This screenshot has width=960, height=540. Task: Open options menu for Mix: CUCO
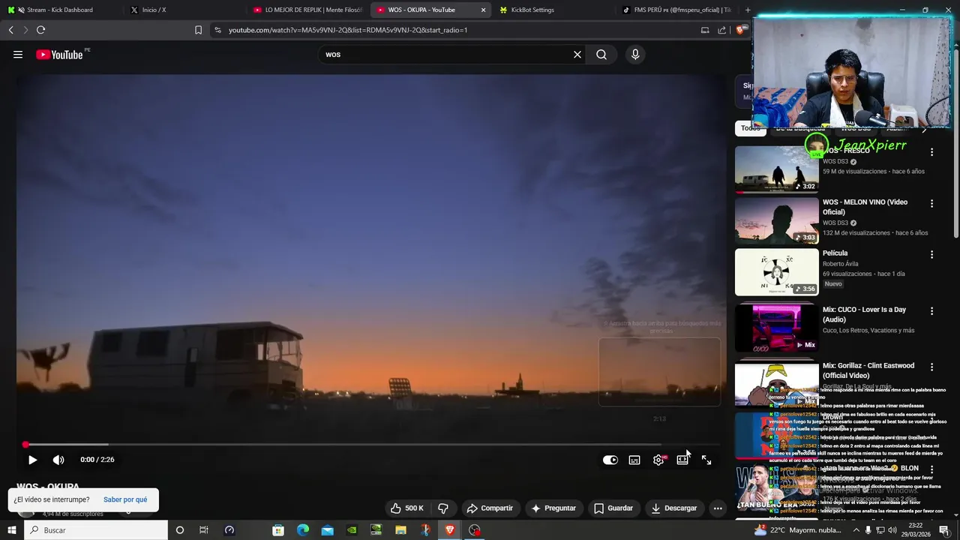tap(932, 310)
